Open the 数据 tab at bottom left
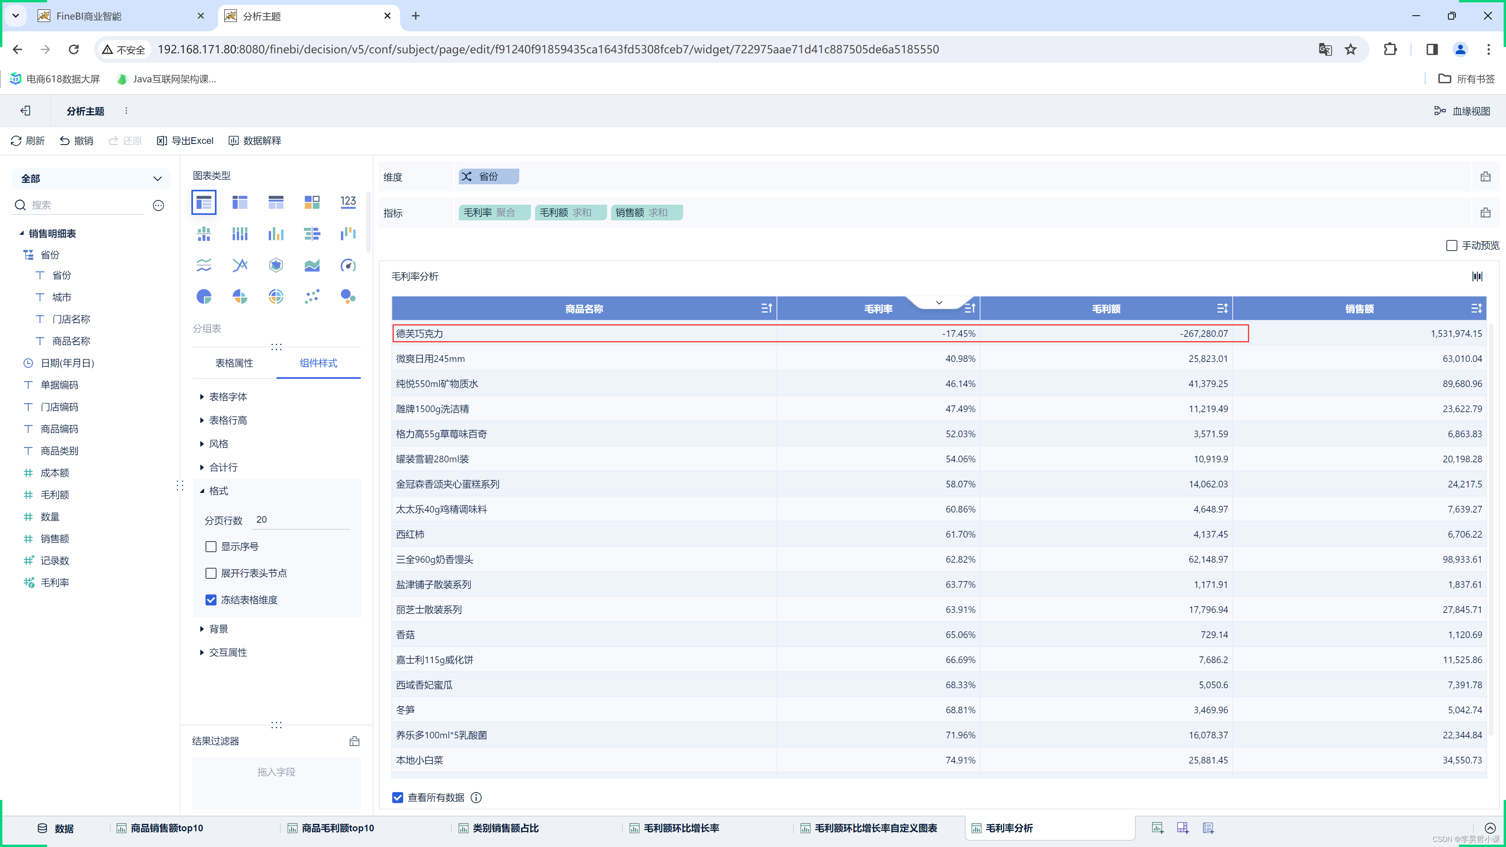Viewport: 1506px width, 847px height. [56, 828]
